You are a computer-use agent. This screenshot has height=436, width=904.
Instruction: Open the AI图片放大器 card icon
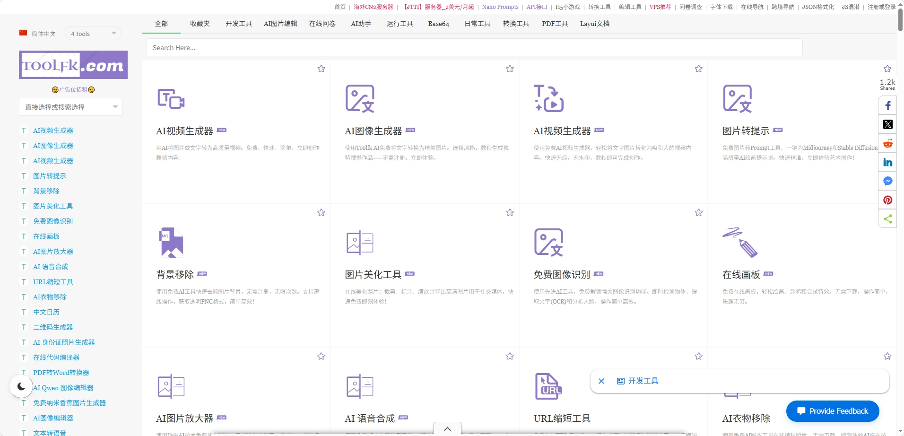[171, 386]
